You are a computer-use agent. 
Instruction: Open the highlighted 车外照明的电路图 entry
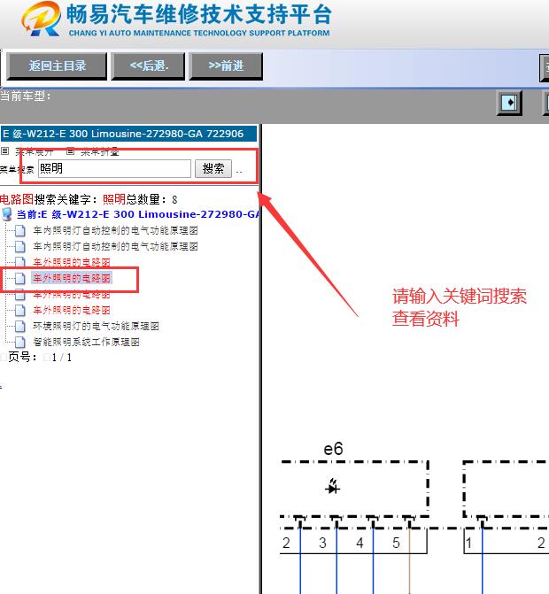[x=71, y=279]
